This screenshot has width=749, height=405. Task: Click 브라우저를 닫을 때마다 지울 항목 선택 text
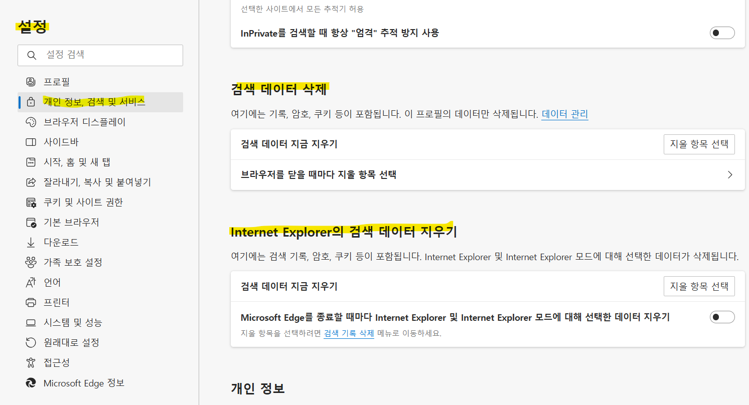coord(319,175)
